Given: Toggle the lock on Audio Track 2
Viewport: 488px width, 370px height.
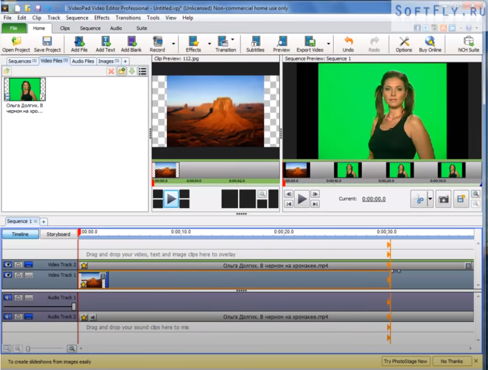Looking at the screenshot, I should [18, 317].
